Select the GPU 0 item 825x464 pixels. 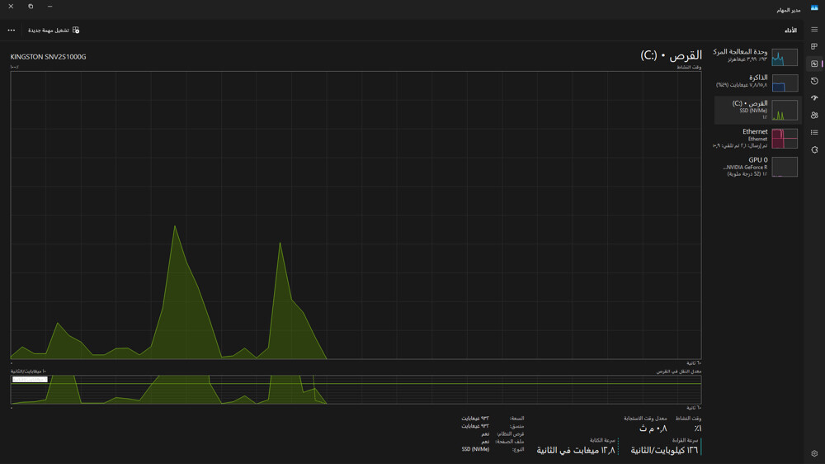point(757,167)
